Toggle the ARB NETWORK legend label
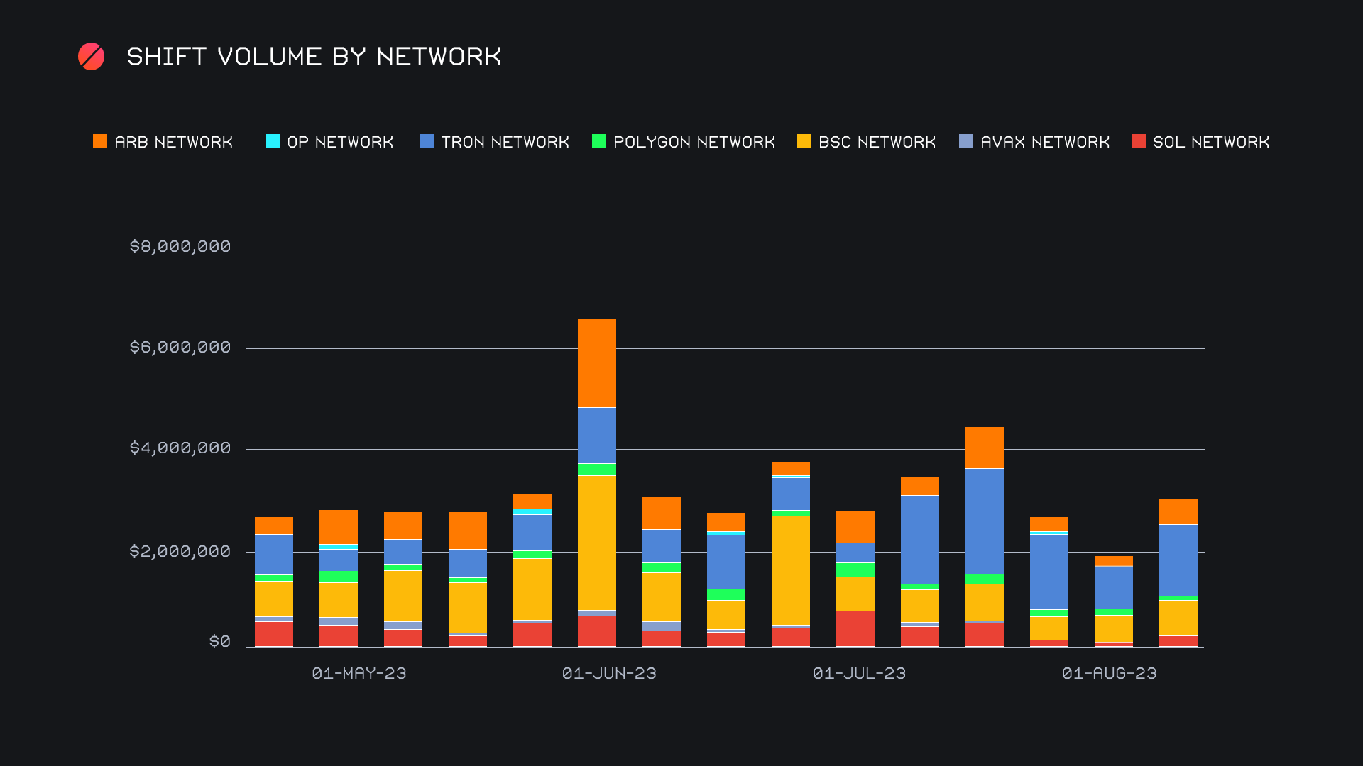The height and width of the screenshot is (766, 1363). 174,143
